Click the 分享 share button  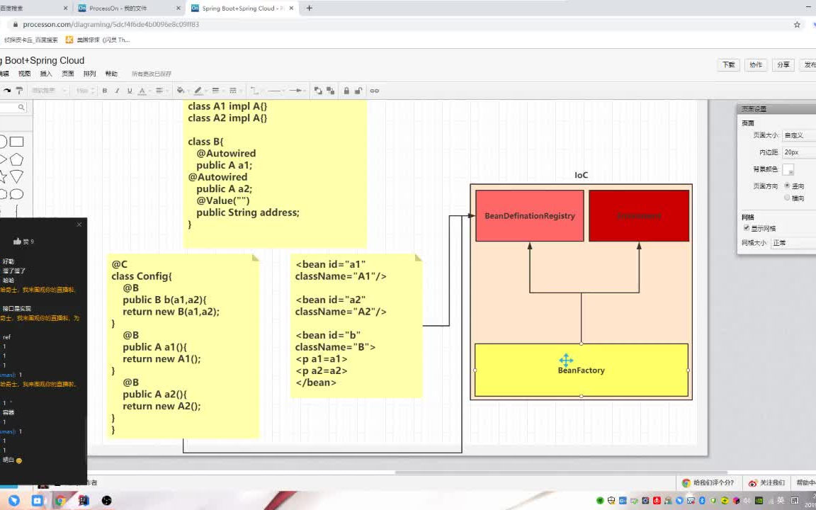tap(783, 64)
